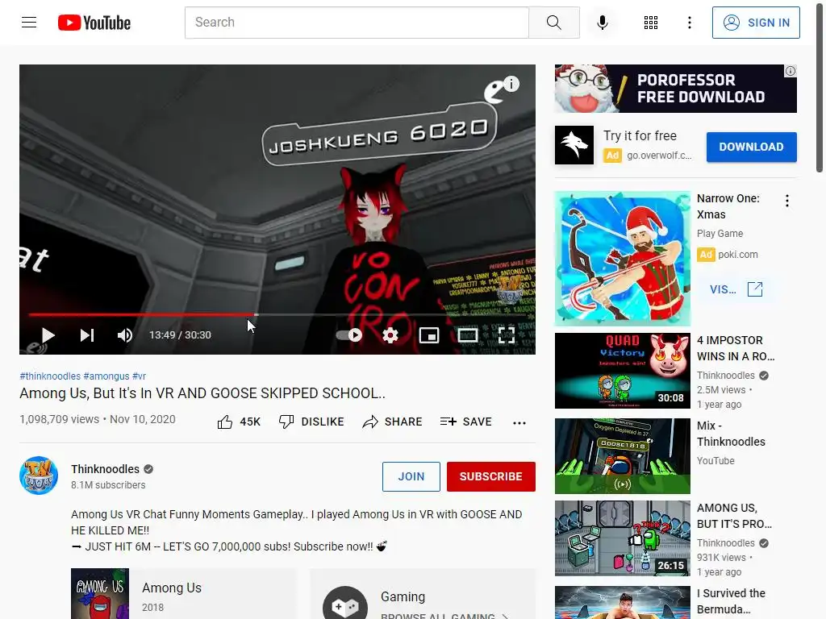
Task: Click the JOIN membership button
Action: tap(411, 476)
